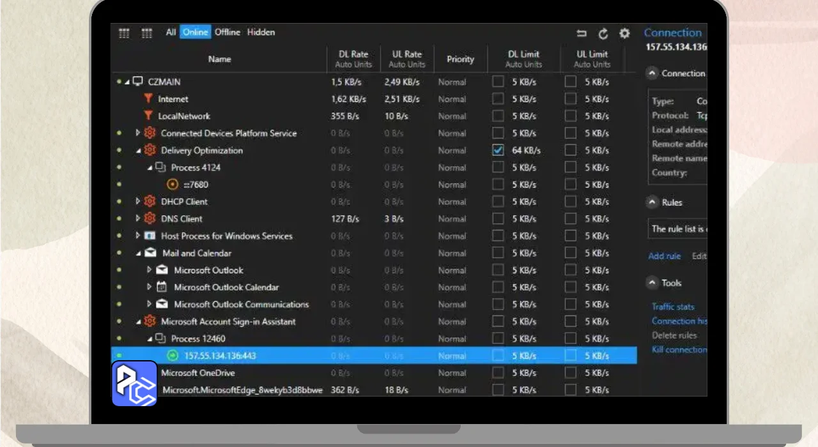Click the orange port icon next to :::7680
This screenshot has width=818, height=447.
[x=172, y=185]
